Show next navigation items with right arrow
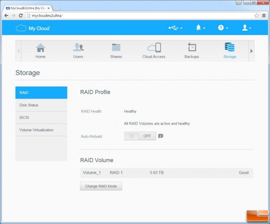Screen dimensions: 270x224 [x=252, y=51]
